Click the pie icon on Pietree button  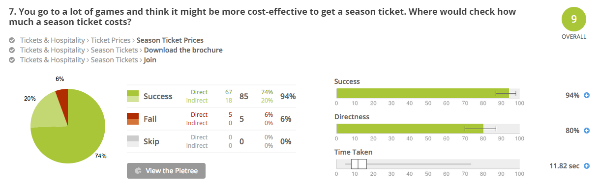click(x=138, y=171)
